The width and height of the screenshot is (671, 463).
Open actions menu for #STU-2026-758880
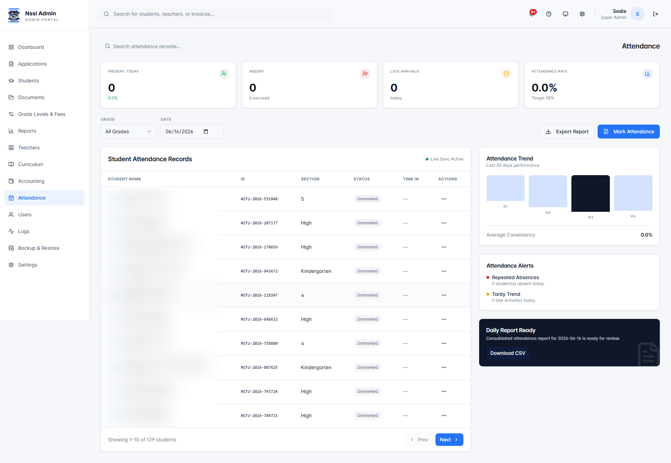pyautogui.click(x=444, y=343)
